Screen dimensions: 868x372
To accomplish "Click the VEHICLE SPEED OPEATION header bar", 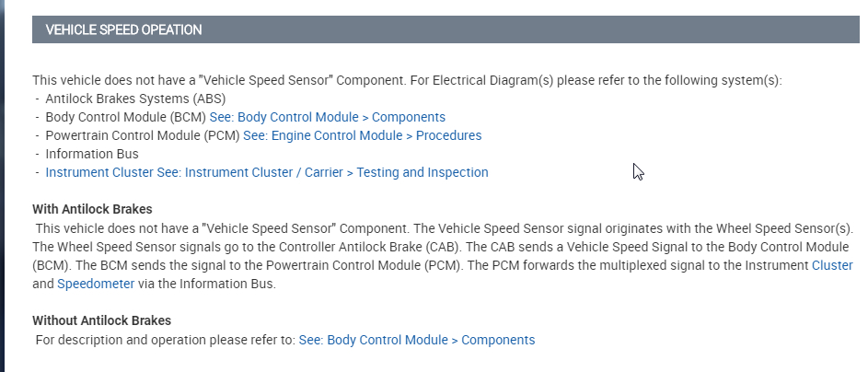I will pos(123,29).
